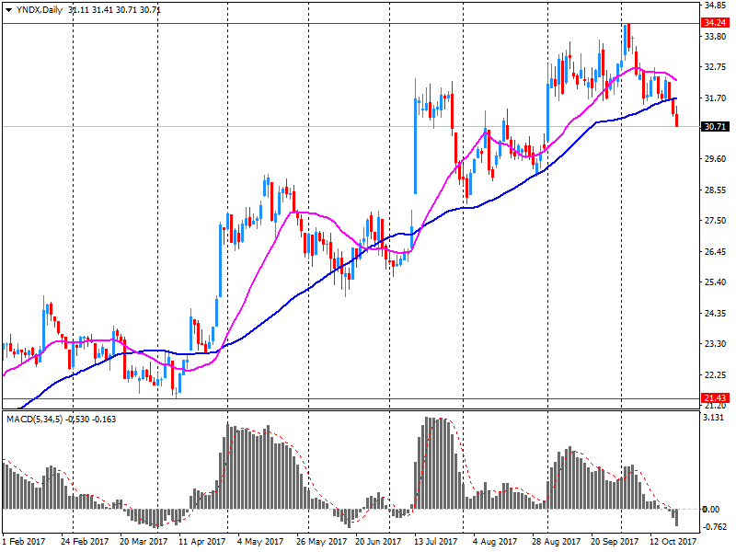The width and height of the screenshot is (736, 552).
Task: Click the 33.80 price scale value
Action: (x=716, y=37)
